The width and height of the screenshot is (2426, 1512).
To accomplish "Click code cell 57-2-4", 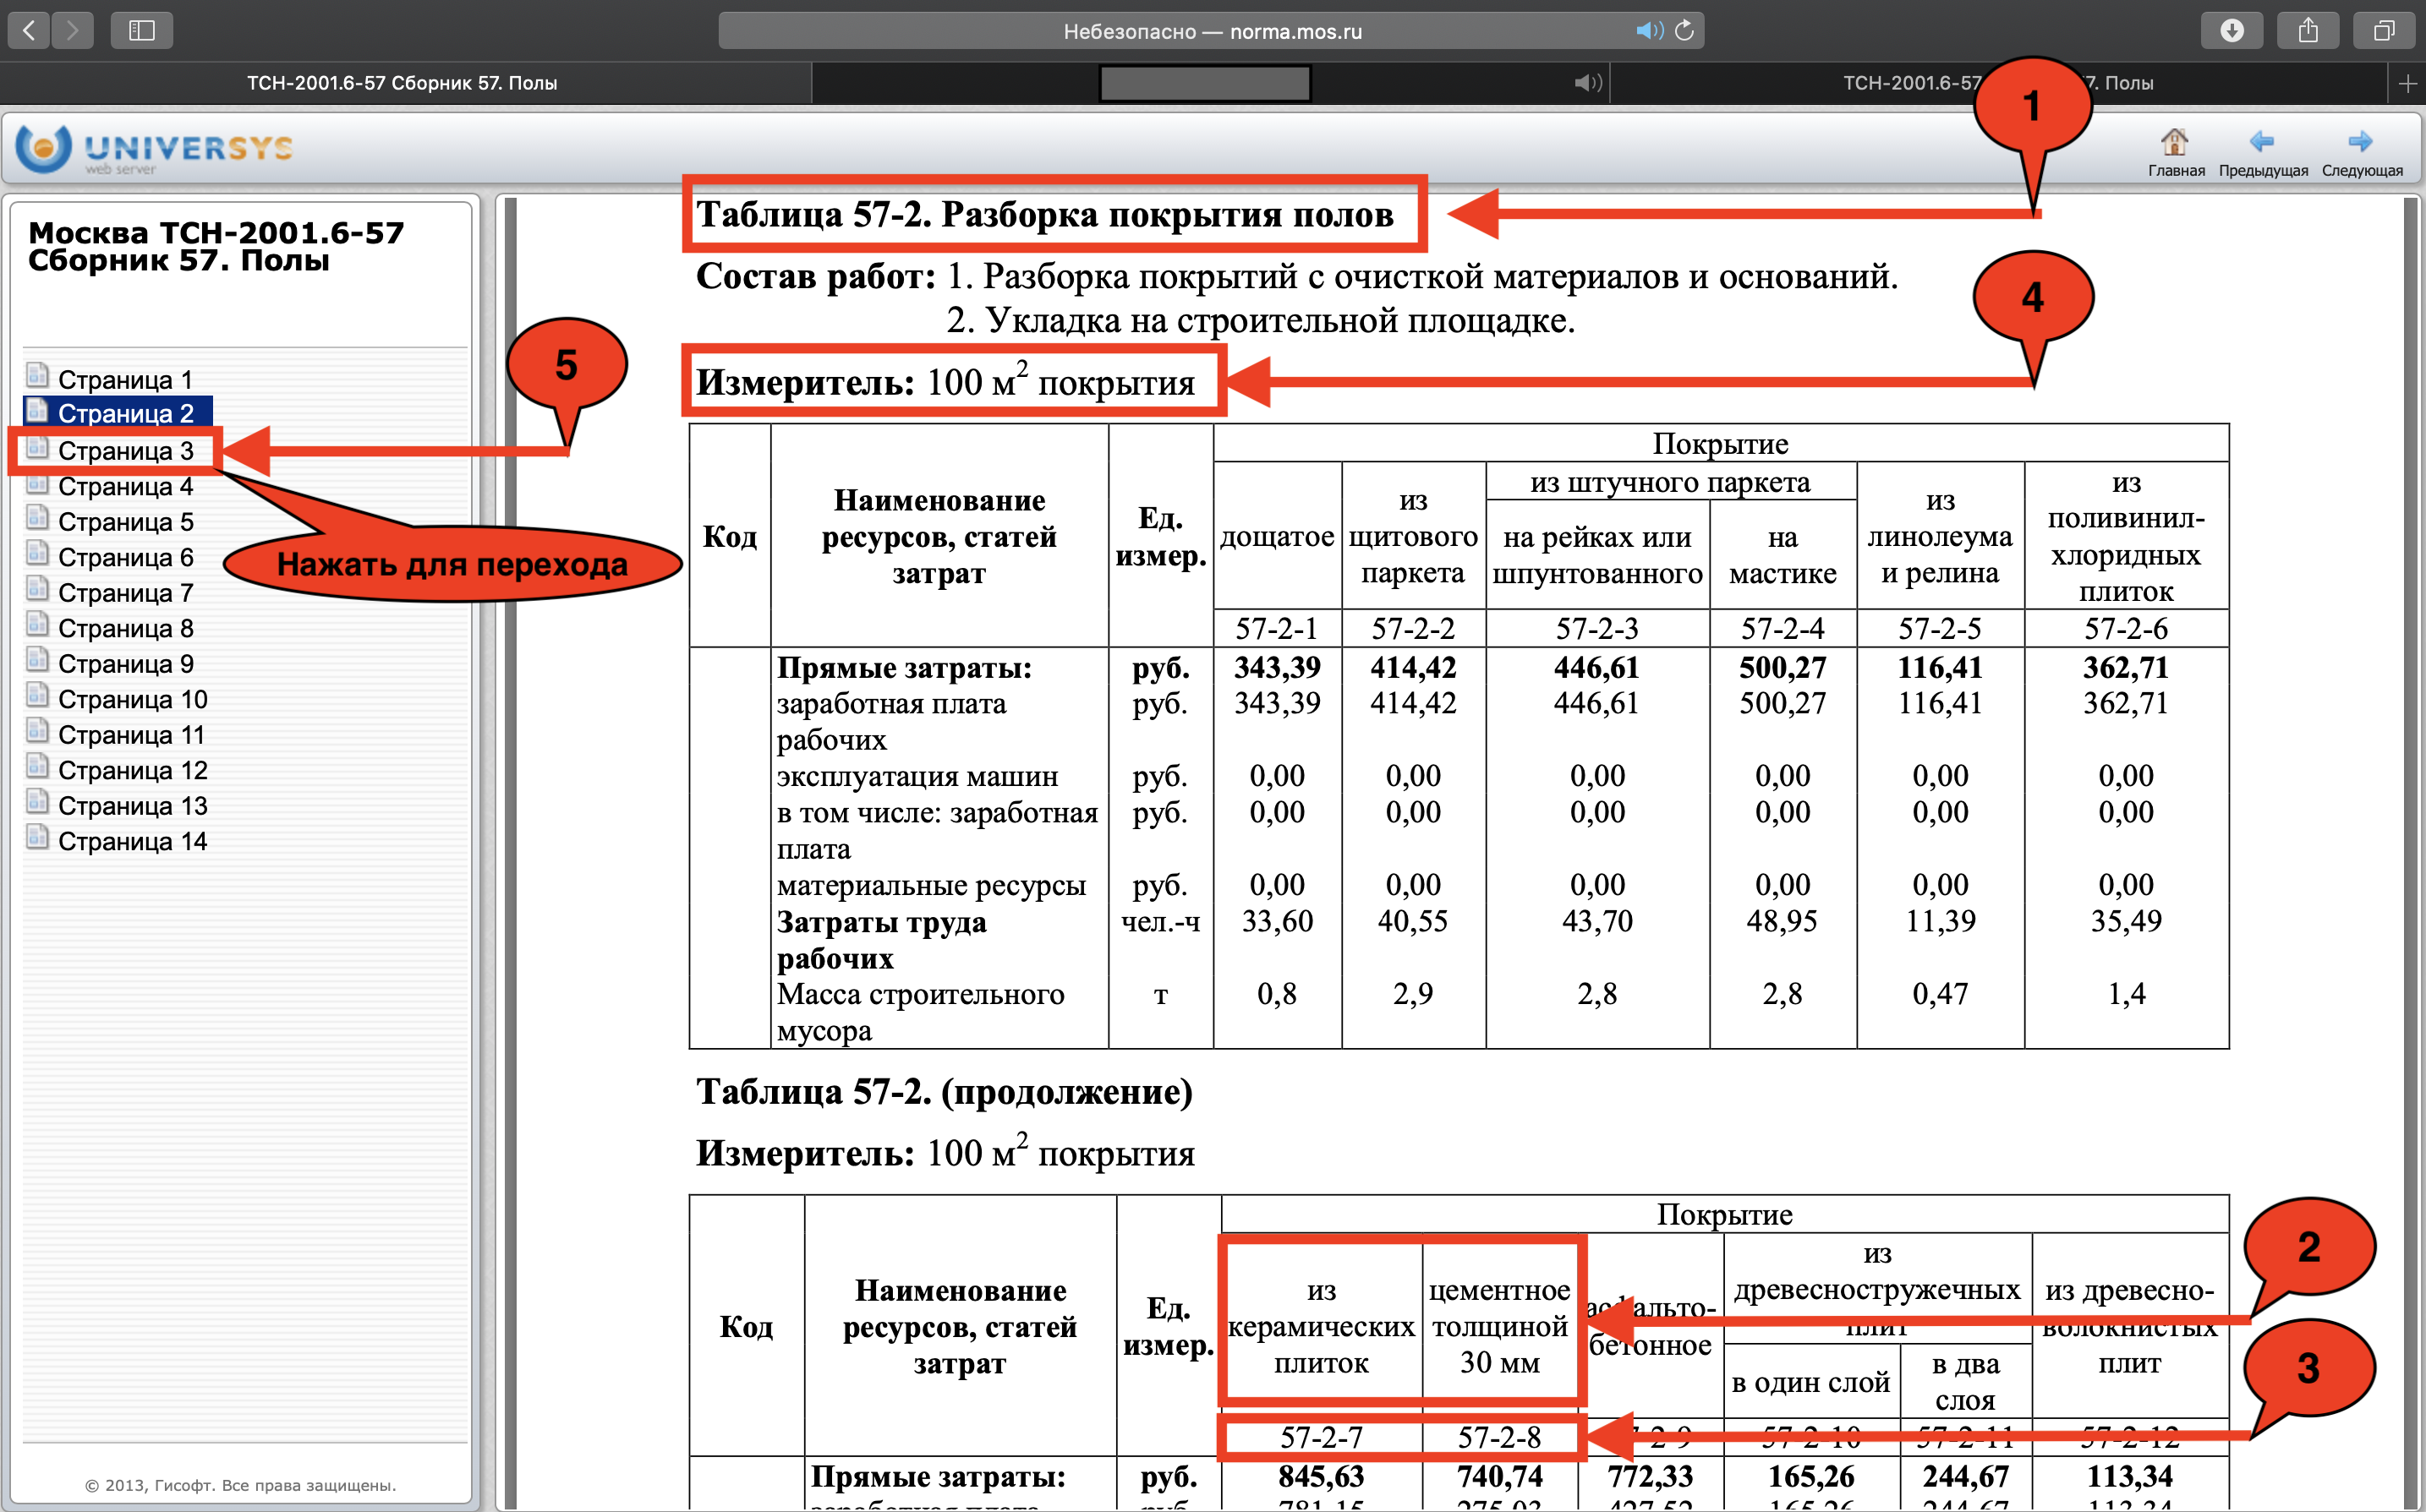I will [1783, 628].
